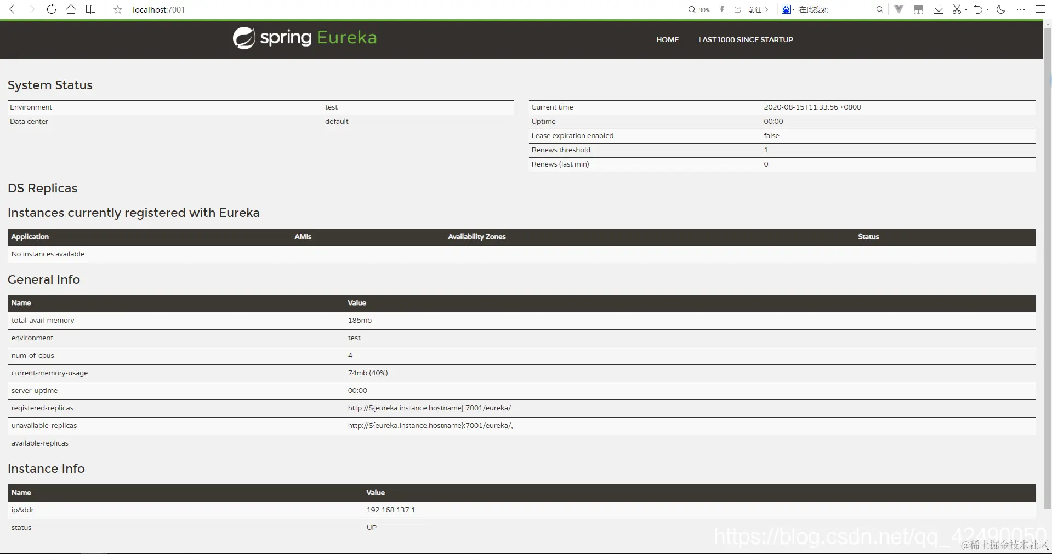Click the Renews (last min) label

[560, 164]
